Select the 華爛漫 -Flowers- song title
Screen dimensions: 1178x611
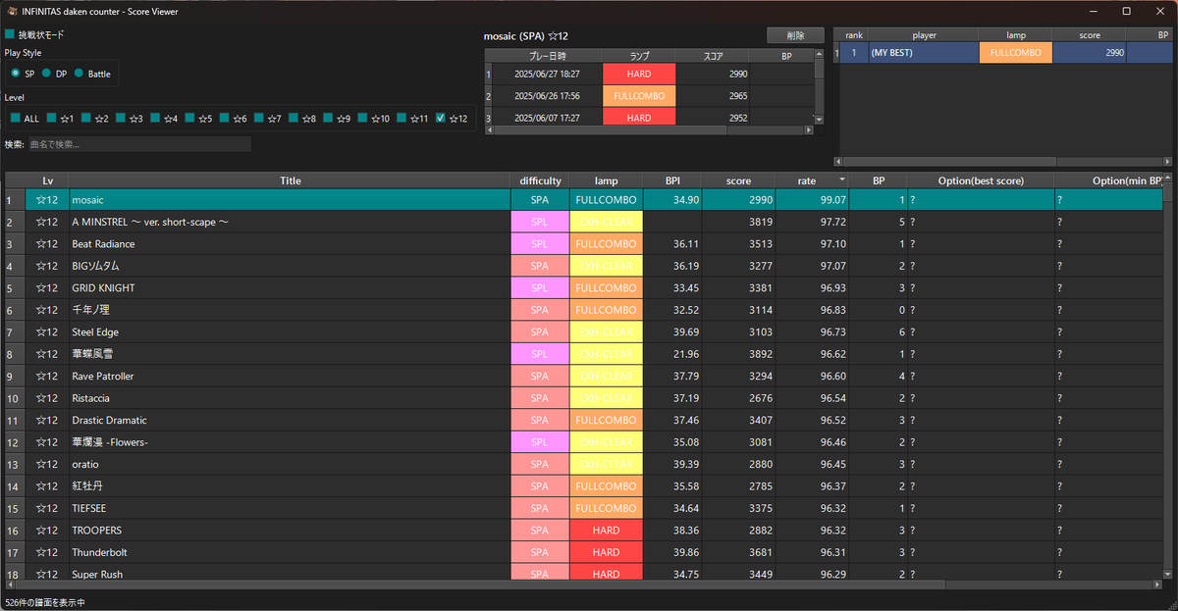110,441
